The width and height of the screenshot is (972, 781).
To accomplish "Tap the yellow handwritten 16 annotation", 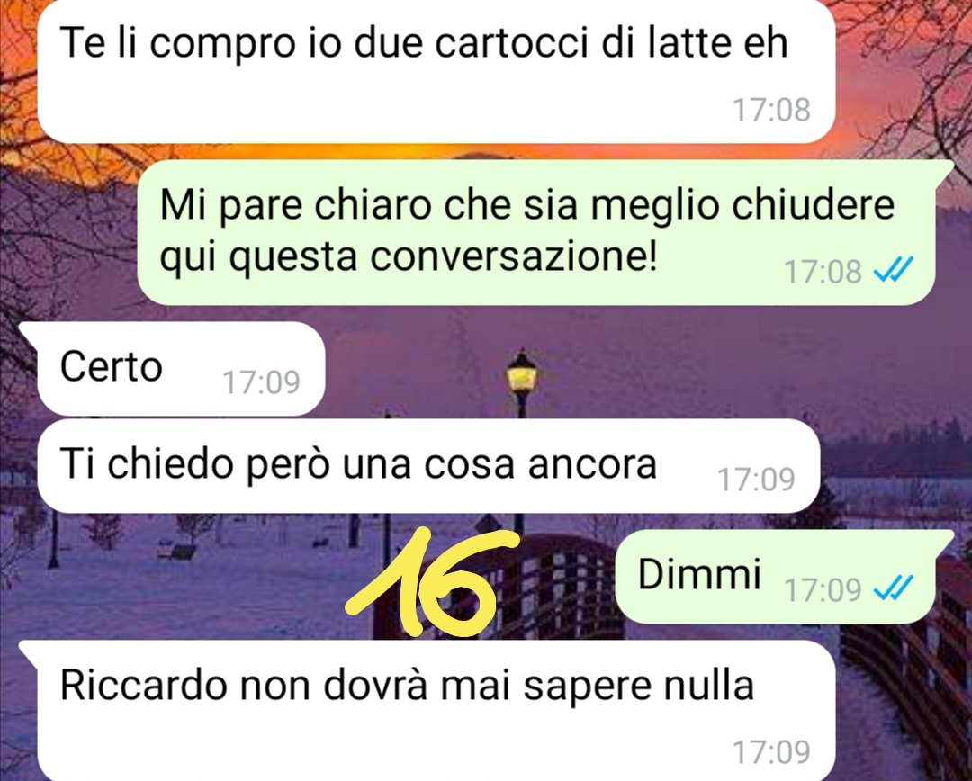I will click(431, 583).
